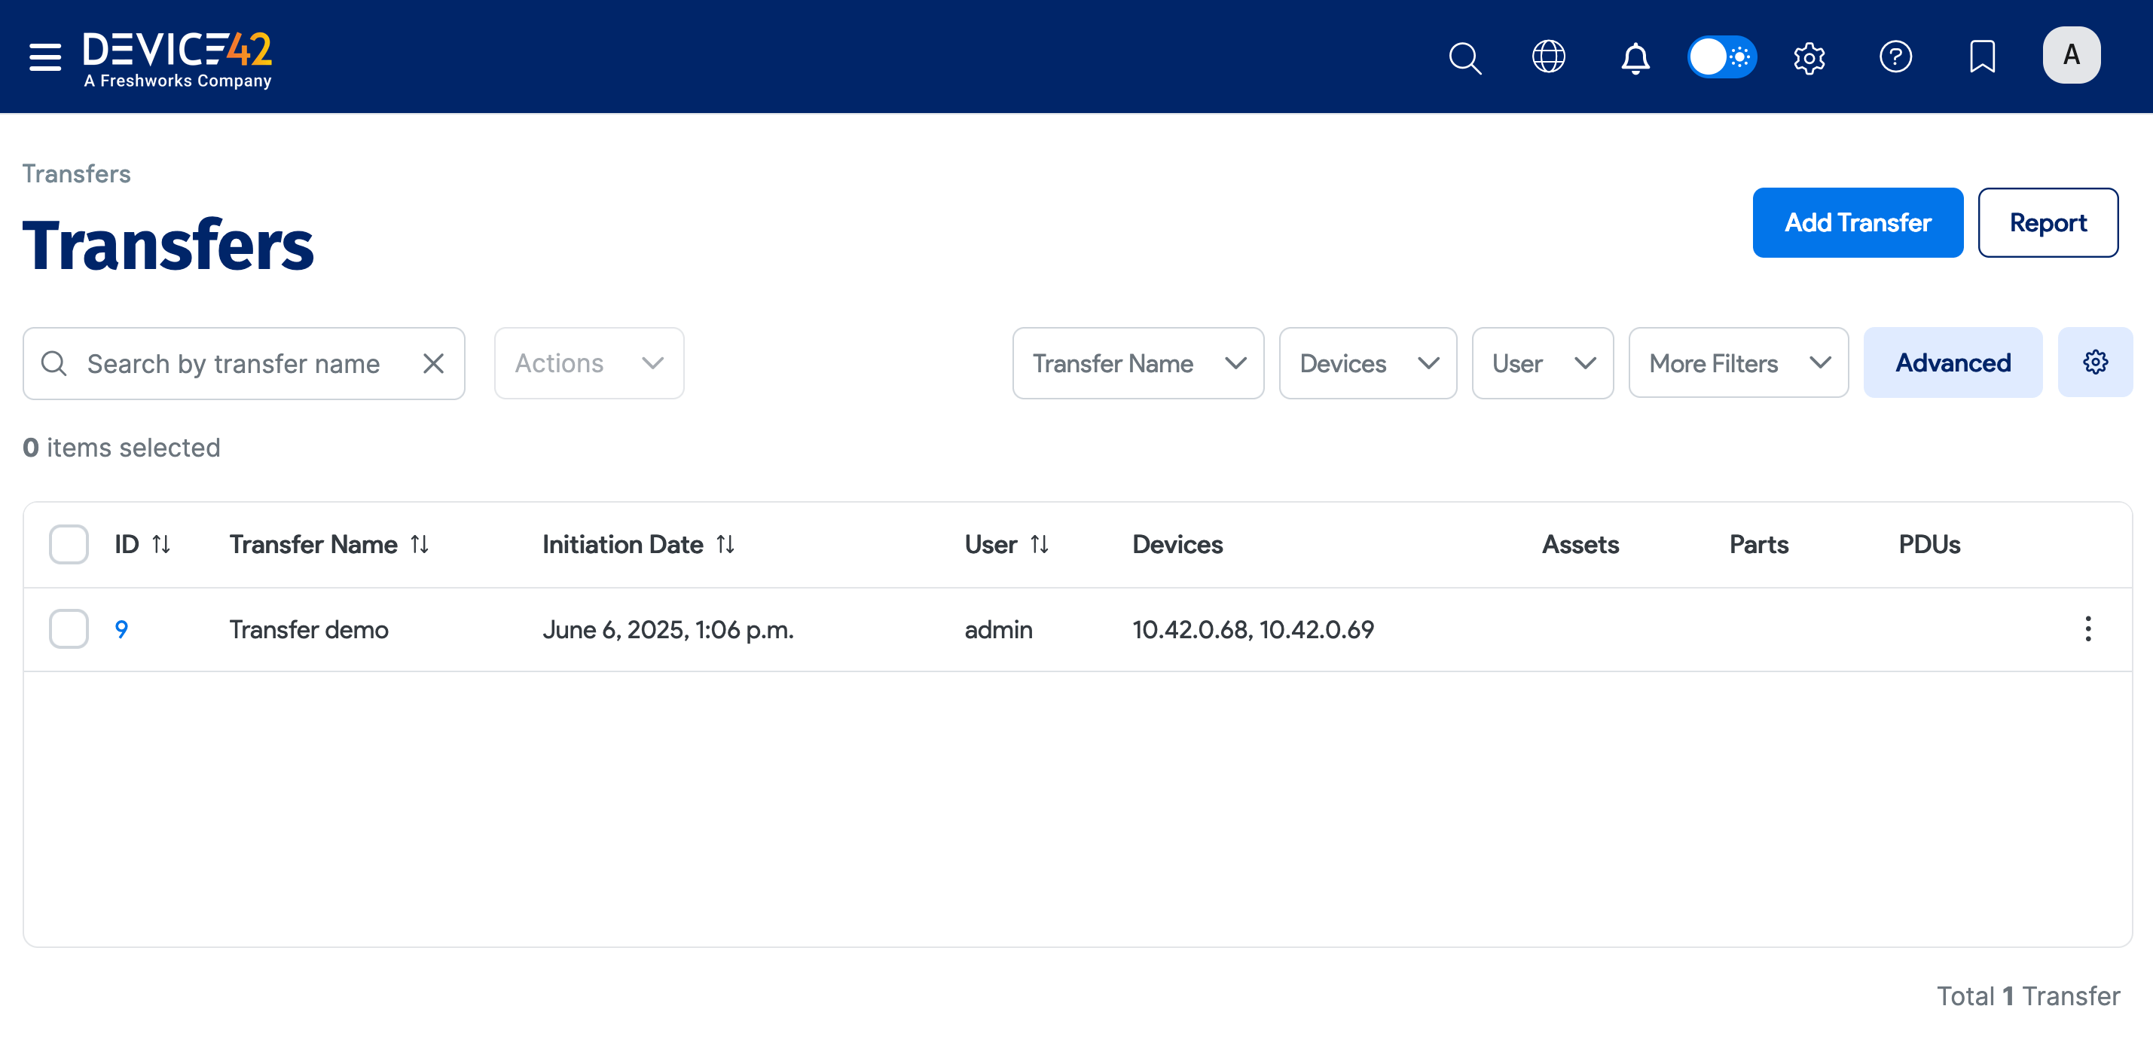Select the checkbox for Transfer demo row
This screenshot has width=2153, height=1061.
(69, 628)
